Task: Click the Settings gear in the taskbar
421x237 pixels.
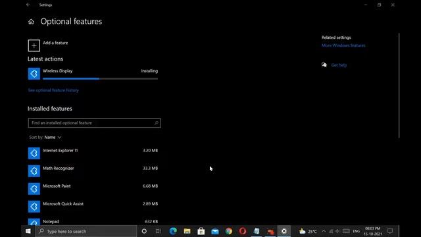Action: pyautogui.click(x=284, y=231)
